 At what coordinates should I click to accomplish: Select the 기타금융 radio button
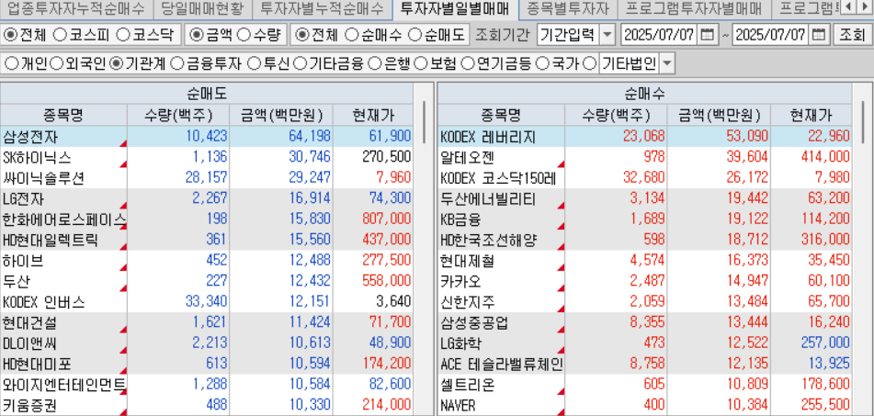[x=300, y=63]
